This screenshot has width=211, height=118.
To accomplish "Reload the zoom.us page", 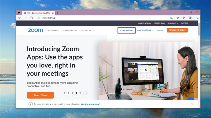I will pos(32,18).
